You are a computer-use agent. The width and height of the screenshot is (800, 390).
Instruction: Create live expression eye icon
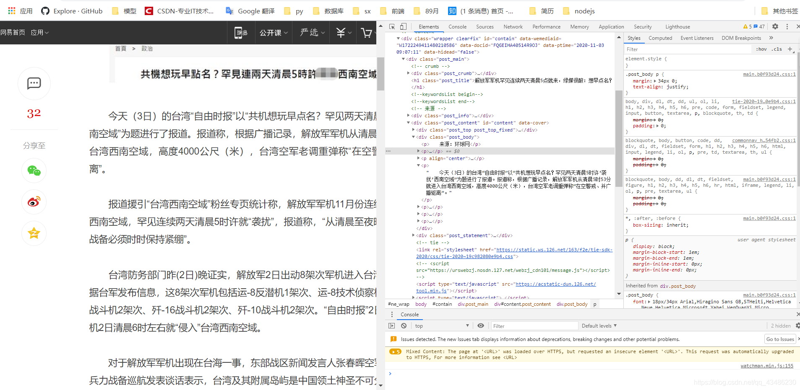(481, 325)
